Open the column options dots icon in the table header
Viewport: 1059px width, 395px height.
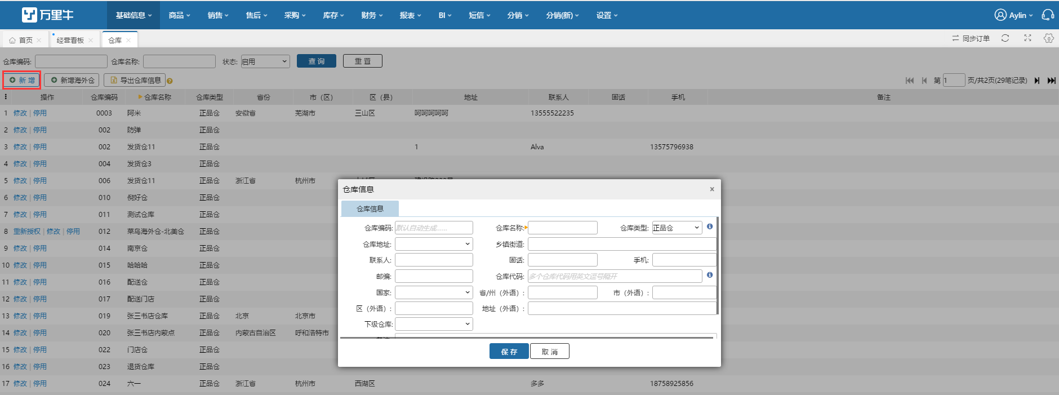(6, 97)
